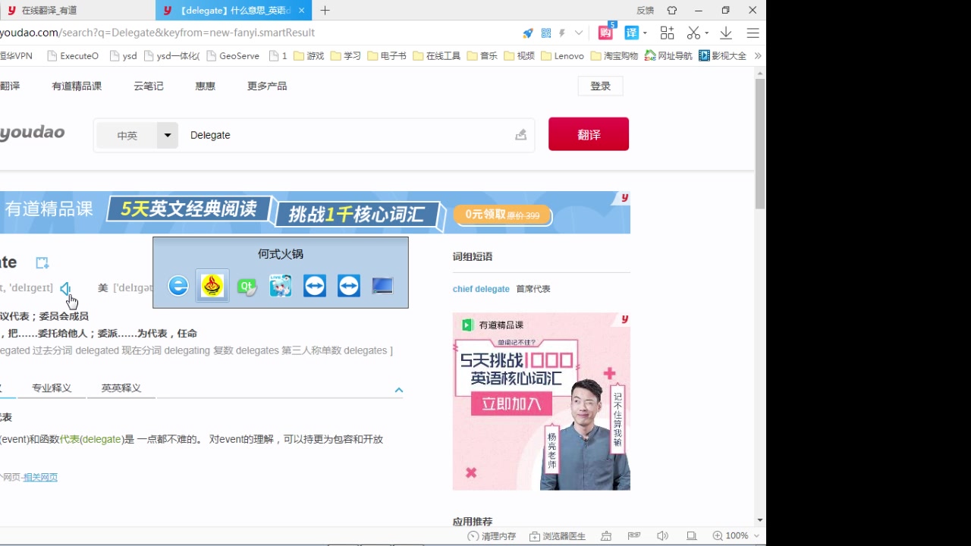
Task: Open the browser hamburger menu
Action: click(x=753, y=33)
